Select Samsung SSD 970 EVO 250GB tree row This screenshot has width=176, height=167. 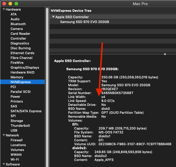113,22
